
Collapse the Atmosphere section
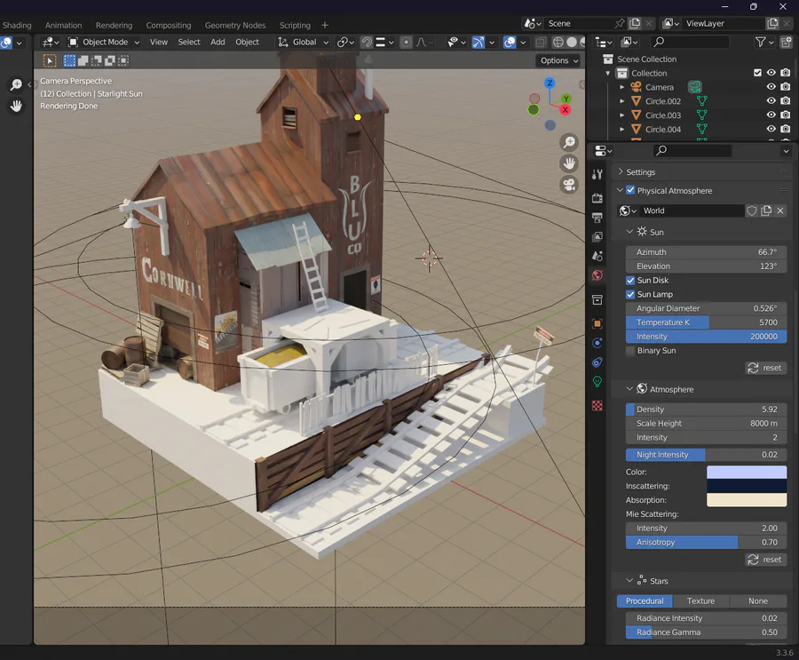pos(629,389)
